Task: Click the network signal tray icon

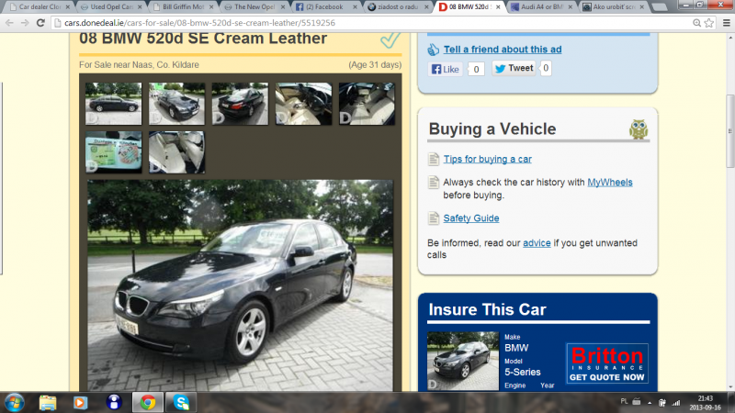Action: (676, 402)
